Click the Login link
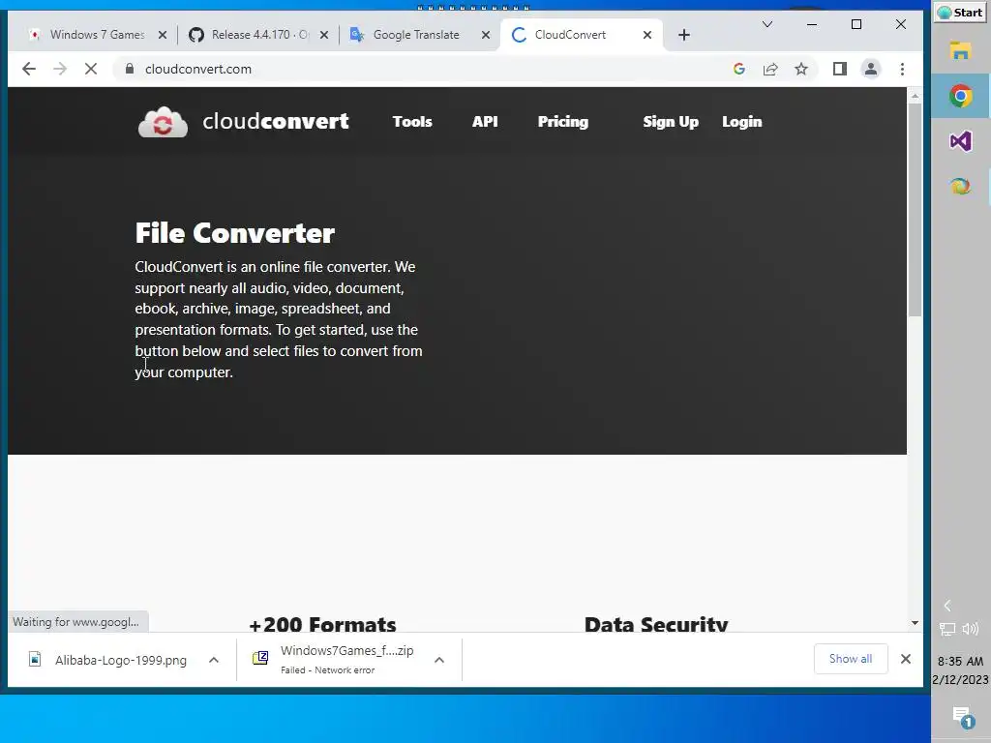Viewport: 991px width, 743px height. point(742,121)
